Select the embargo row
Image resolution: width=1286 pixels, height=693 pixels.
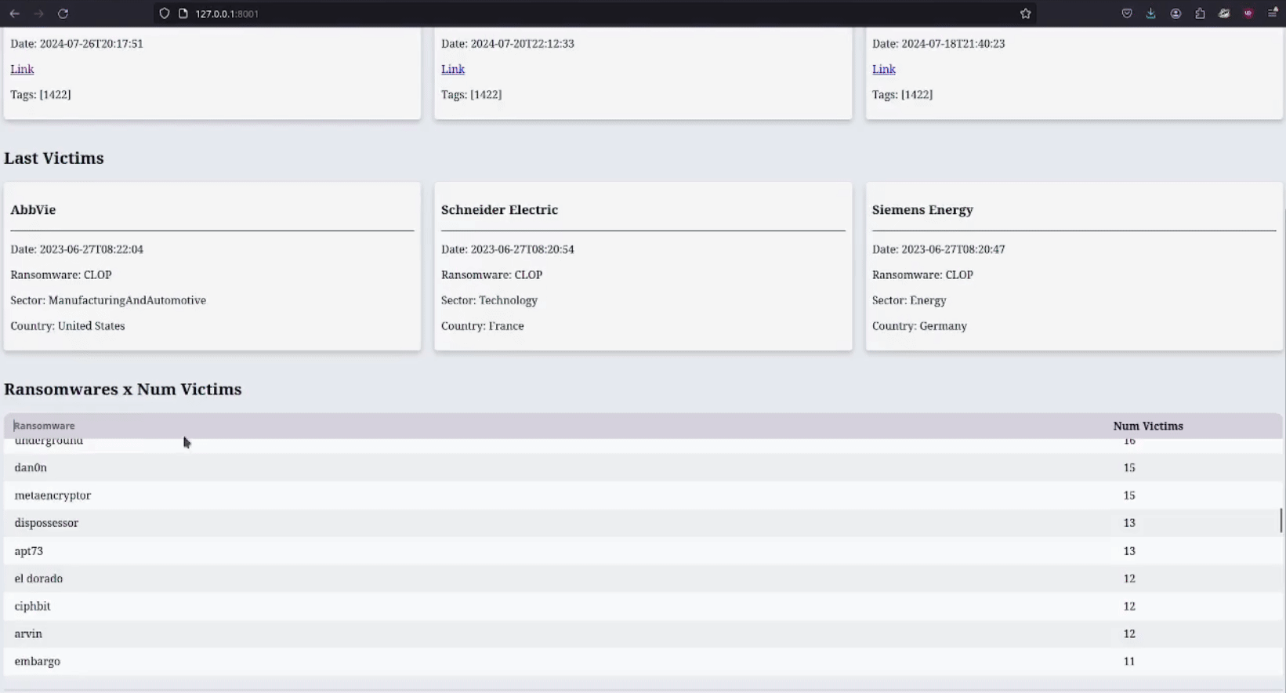(643, 662)
